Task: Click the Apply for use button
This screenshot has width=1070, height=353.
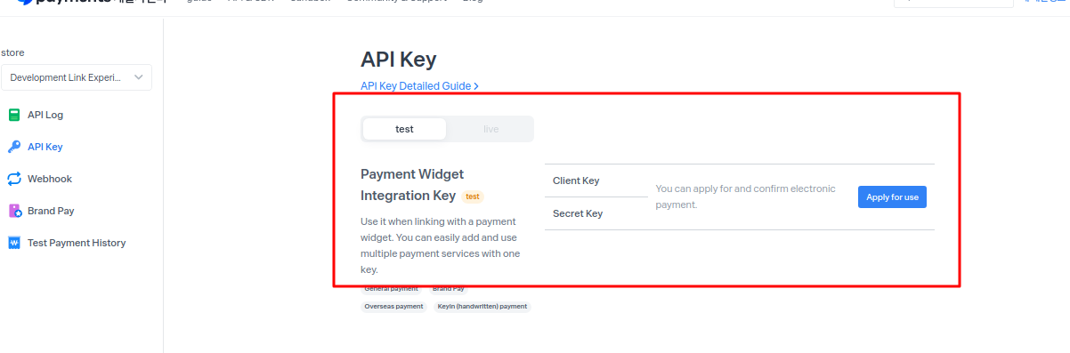Action: [x=892, y=197]
